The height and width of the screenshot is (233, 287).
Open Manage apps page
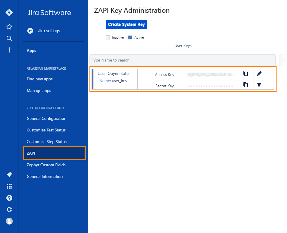pyautogui.click(x=39, y=91)
